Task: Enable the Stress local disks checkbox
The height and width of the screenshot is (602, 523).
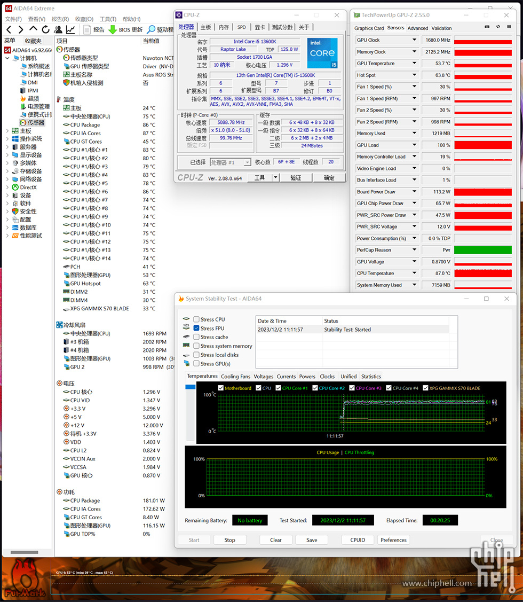Action: [196, 355]
